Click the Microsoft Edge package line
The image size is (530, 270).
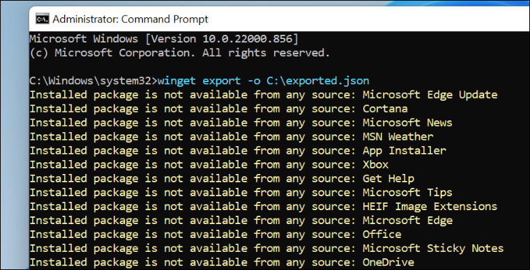point(241,221)
